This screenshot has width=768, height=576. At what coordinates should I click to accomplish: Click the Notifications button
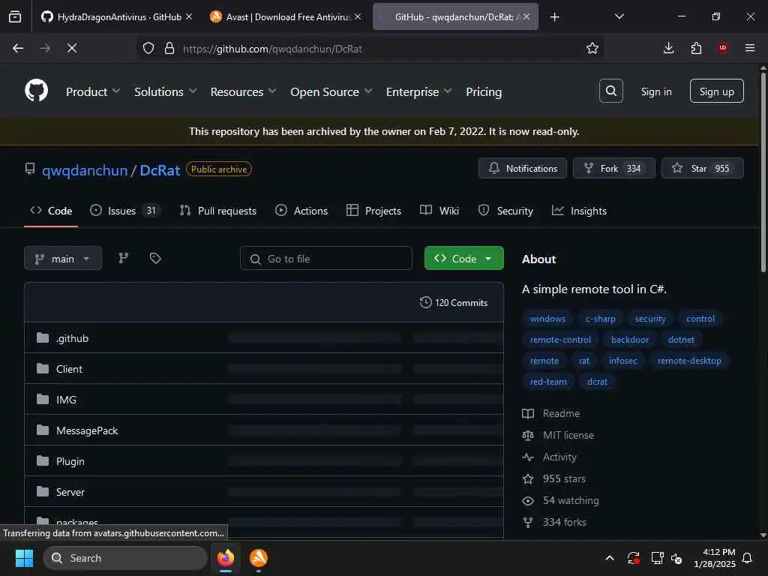coord(523,168)
